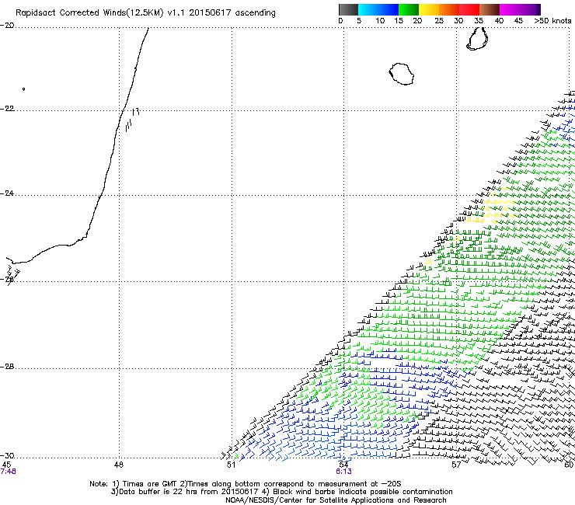Click the Reunion island outline near 55E
Screen dimensions: 575x505
tap(401, 74)
